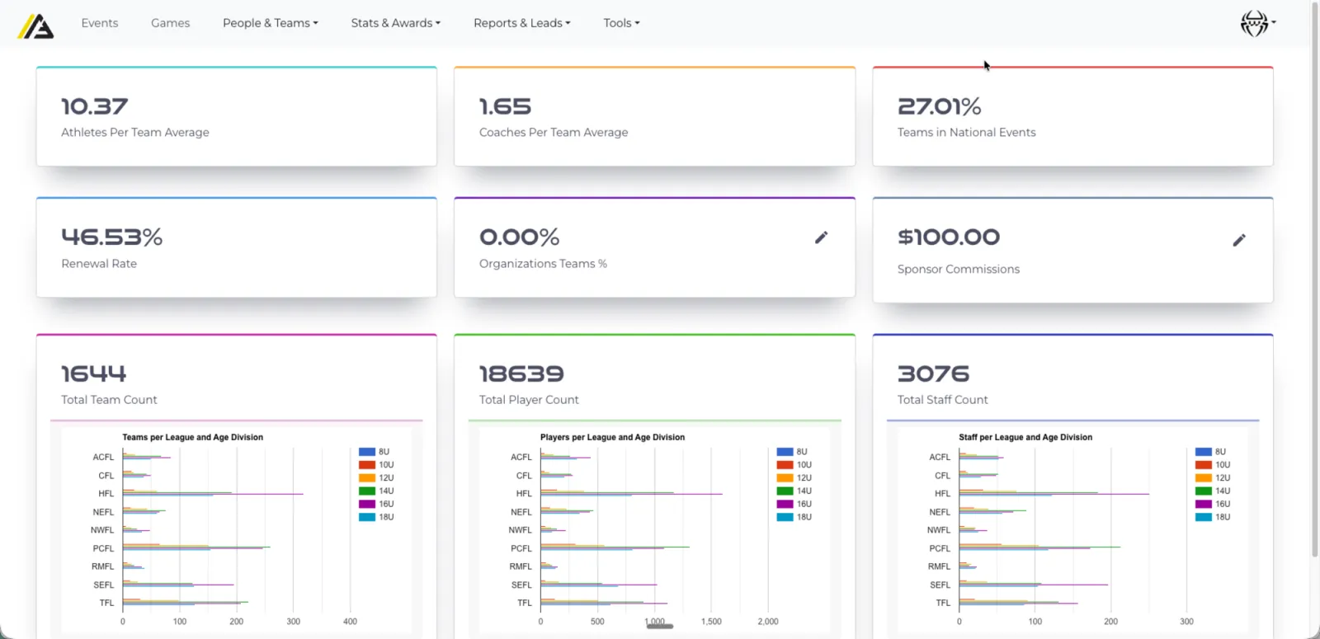This screenshot has width=1320, height=639.
Task: Click the ACFL label in the Teams chart
Action: coord(104,457)
